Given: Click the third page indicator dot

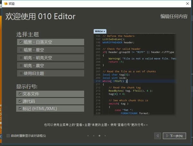Looking at the screenshot, I should click(x=99, y=136).
